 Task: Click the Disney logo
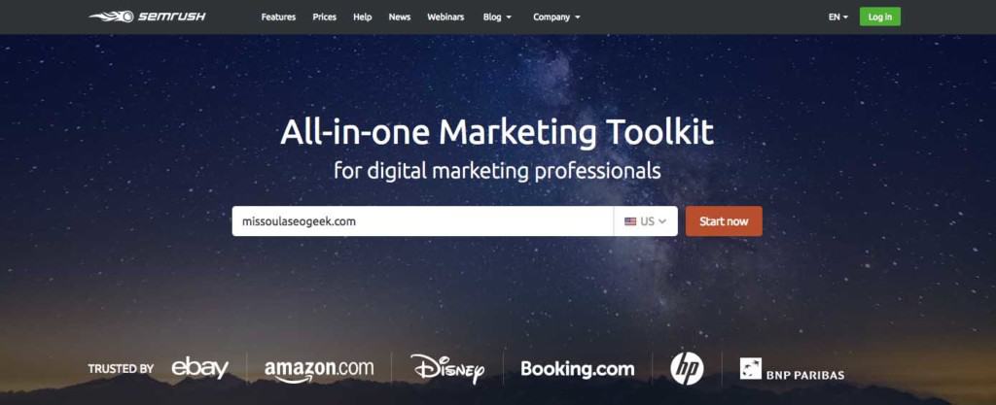447,369
